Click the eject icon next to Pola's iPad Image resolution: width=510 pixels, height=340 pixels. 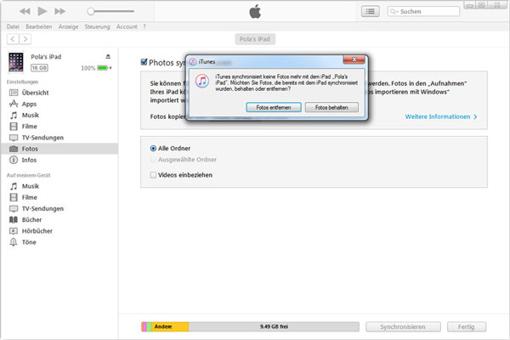107,56
